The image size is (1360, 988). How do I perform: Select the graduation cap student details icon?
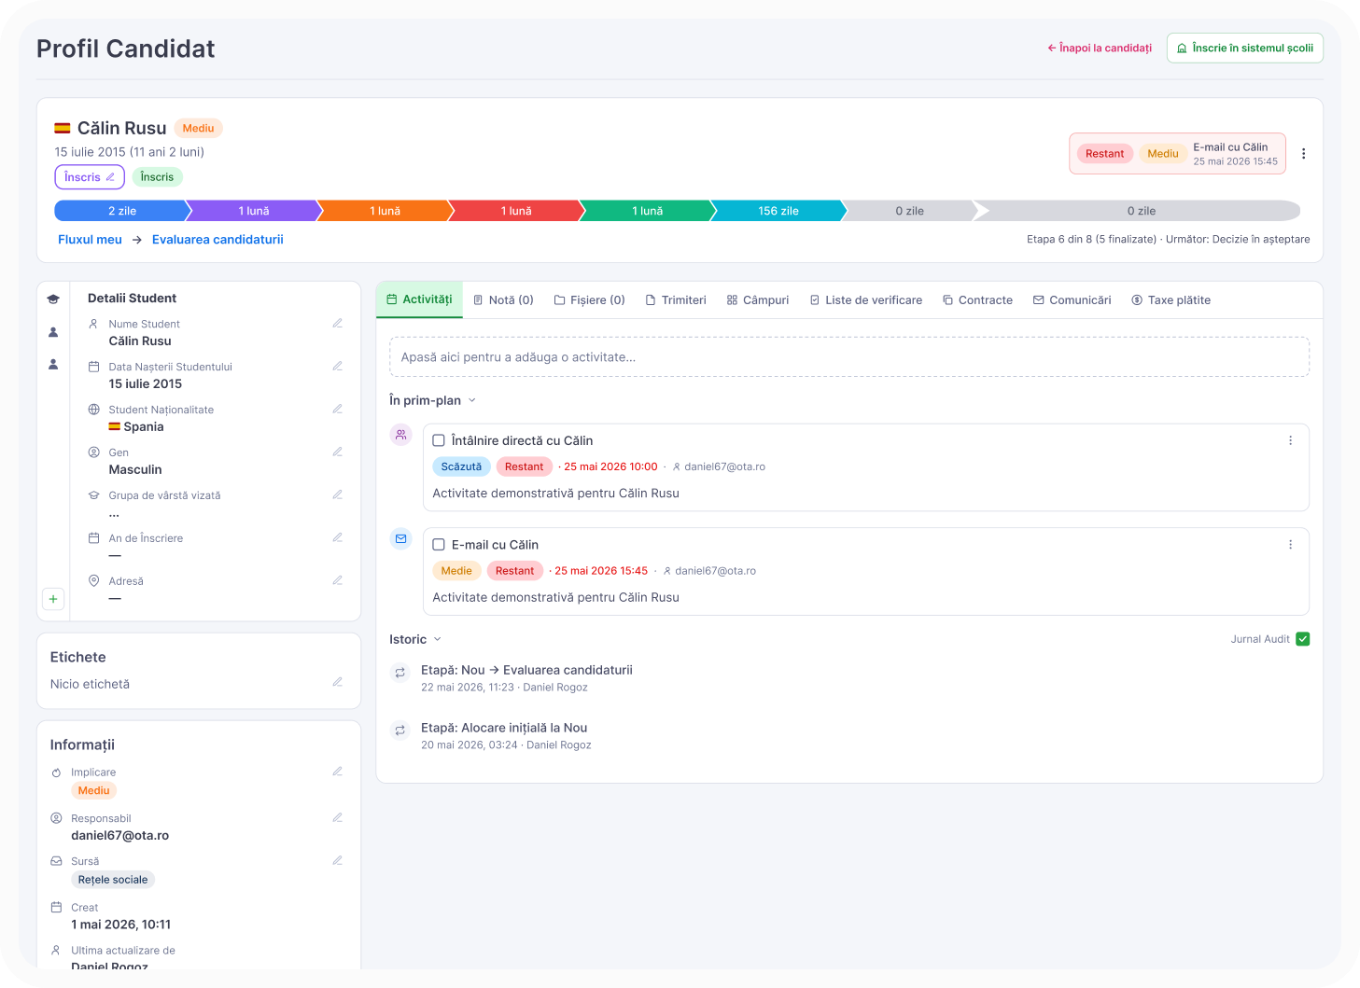(x=53, y=299)
